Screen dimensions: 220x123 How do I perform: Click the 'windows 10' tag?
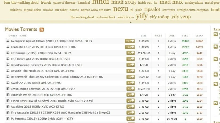point(125,17)
